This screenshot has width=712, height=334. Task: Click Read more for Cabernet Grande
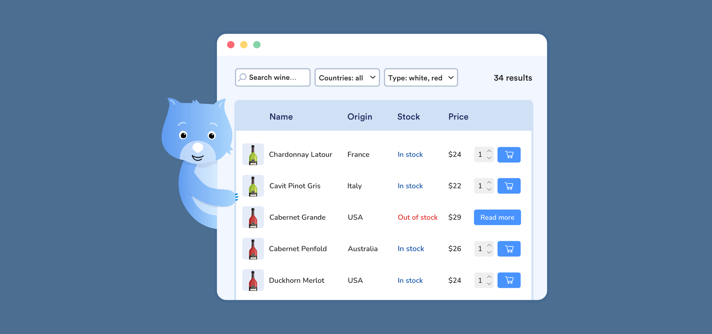click(497, 217)
